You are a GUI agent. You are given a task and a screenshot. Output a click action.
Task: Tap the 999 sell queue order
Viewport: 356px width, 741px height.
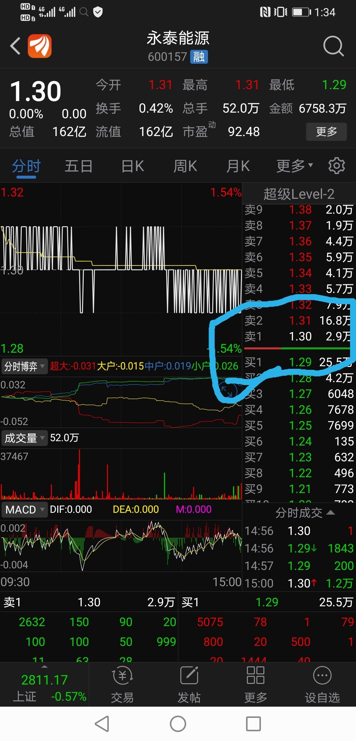[x=166, y=642]
